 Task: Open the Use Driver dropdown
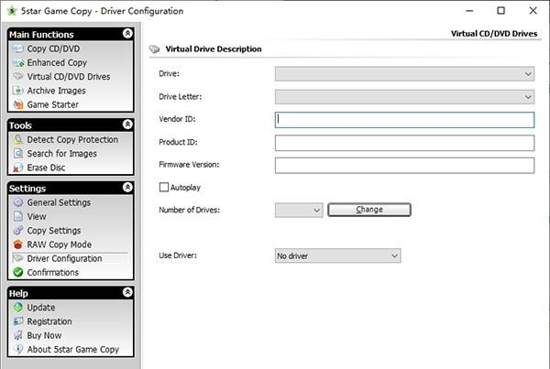tap(337, 255)
